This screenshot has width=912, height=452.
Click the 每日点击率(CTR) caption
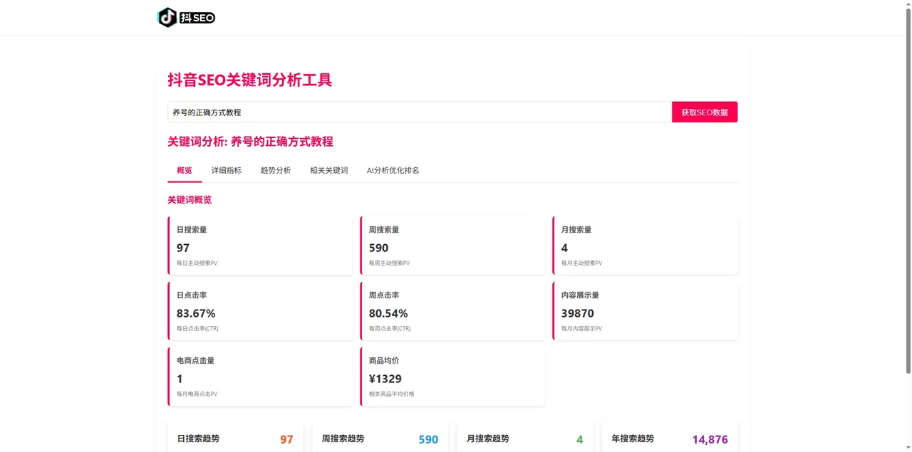[x=197, y=329]
